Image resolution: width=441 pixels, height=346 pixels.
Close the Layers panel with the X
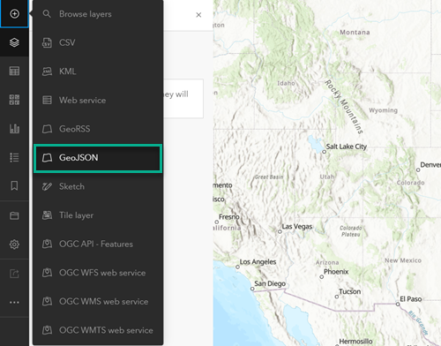click(198, 15)
